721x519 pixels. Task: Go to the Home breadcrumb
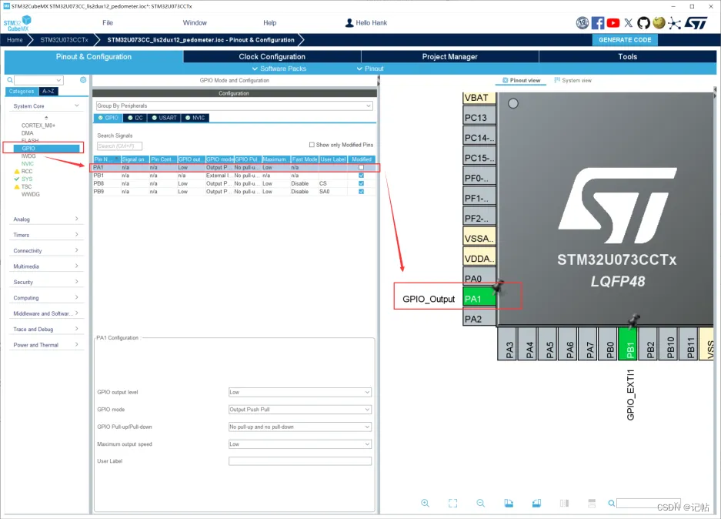click(15, 40)
